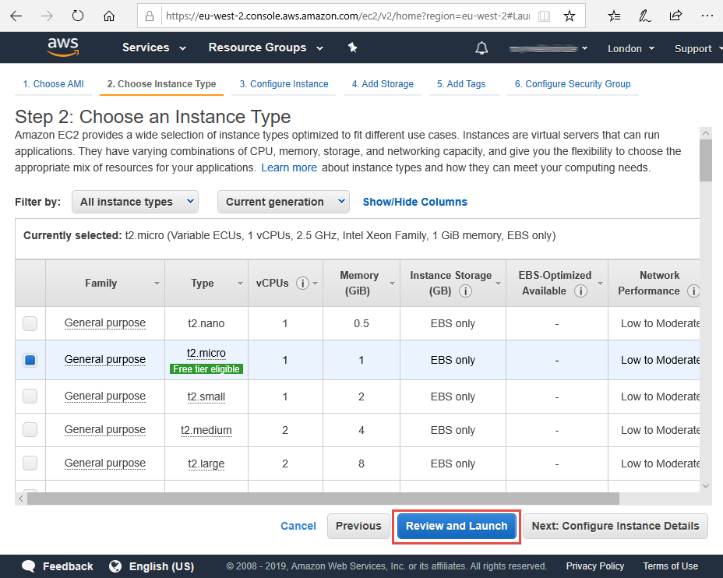Show info for EBS-Optimized Available column

580,291
